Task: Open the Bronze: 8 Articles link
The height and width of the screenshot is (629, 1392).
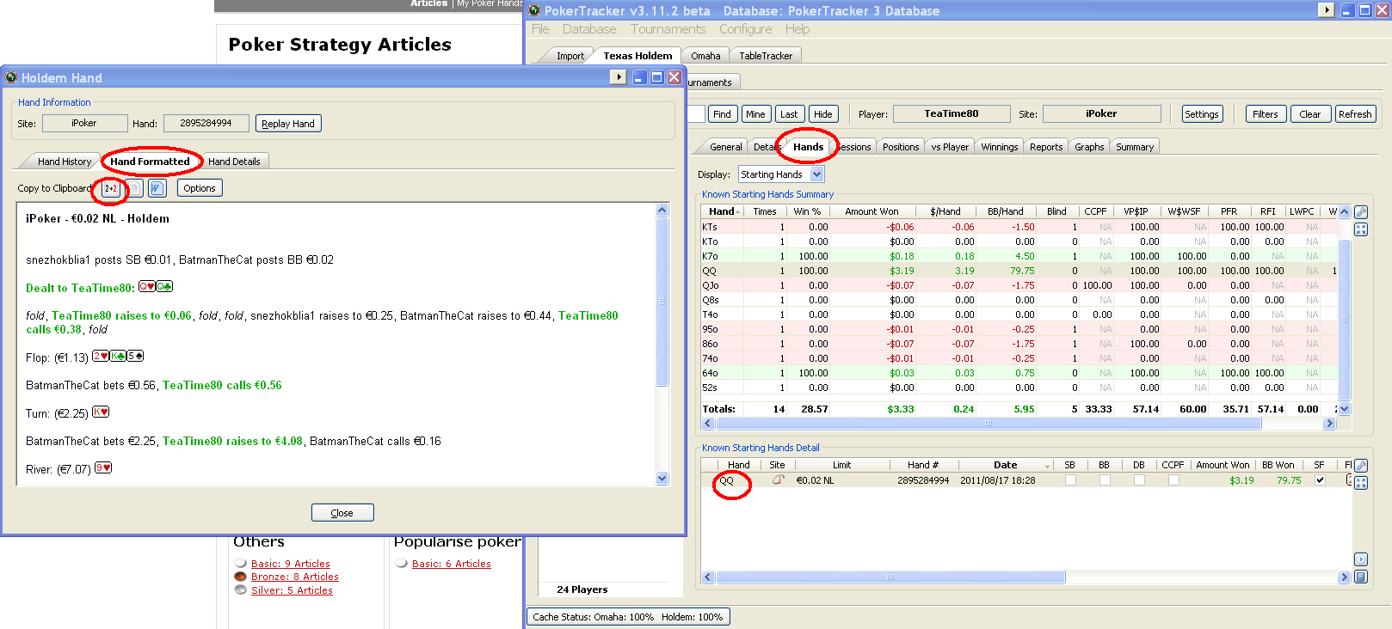Action: 295,577
